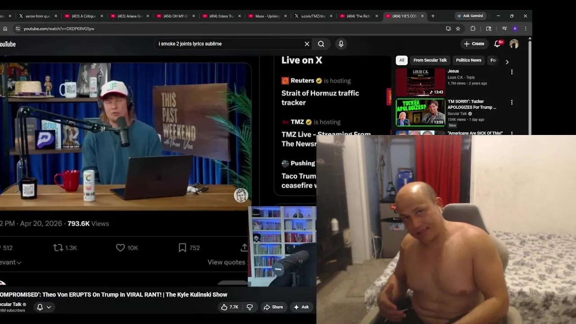Click the Ask Gemini button

pyautogui.click(x=470, y=16)
